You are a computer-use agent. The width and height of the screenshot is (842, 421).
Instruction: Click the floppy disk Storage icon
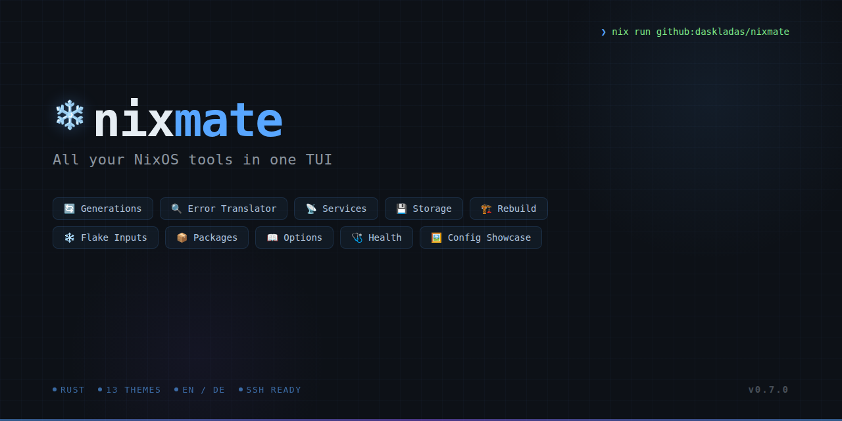401,209
